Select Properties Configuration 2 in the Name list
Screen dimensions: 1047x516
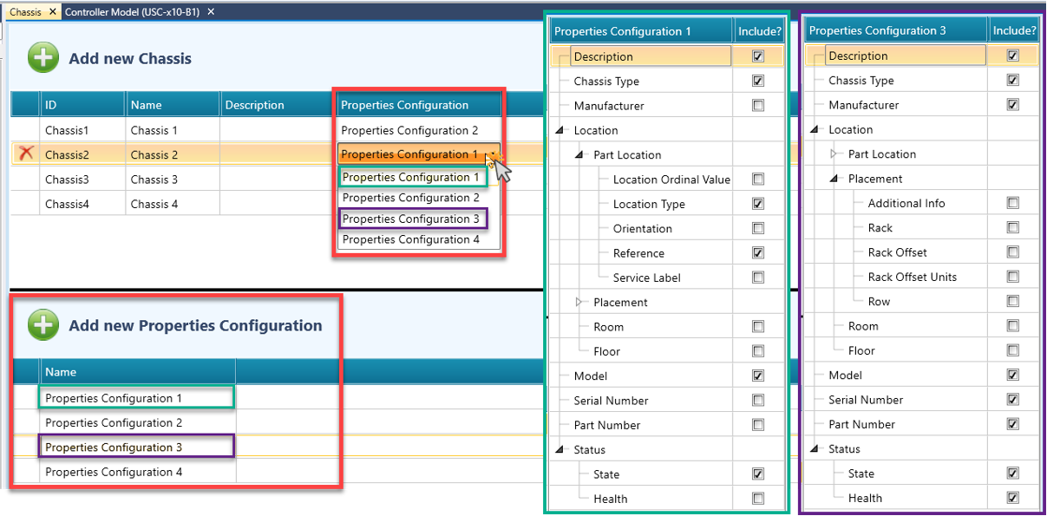(114, 423)
